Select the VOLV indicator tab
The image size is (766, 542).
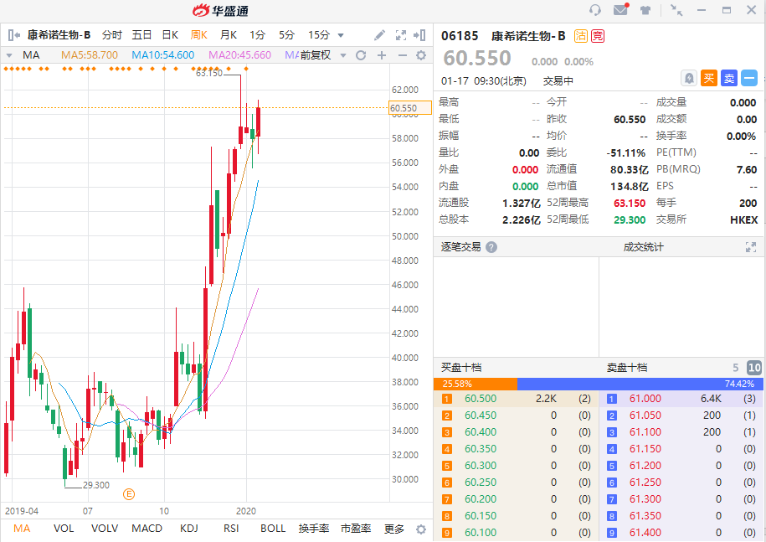(x=105, y=529)
